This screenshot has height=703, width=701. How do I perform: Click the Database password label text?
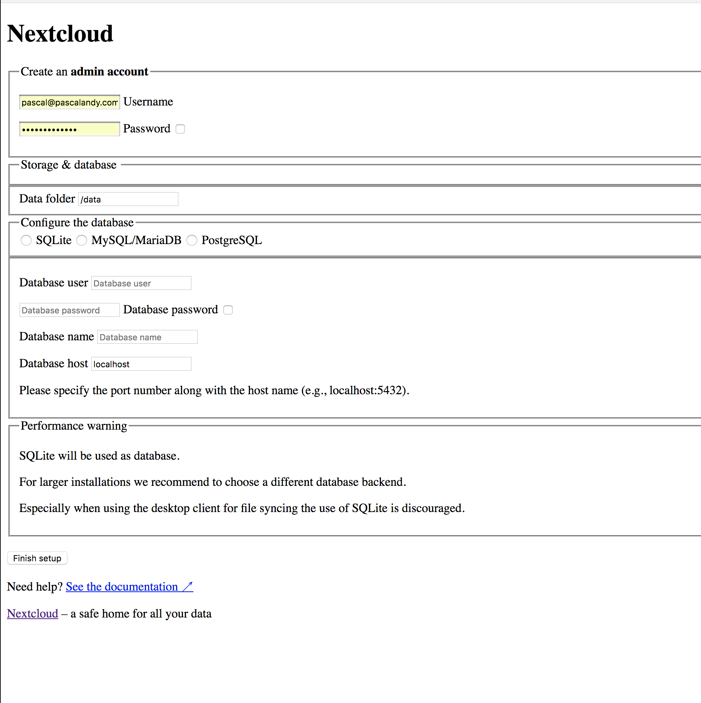[171, 310]
